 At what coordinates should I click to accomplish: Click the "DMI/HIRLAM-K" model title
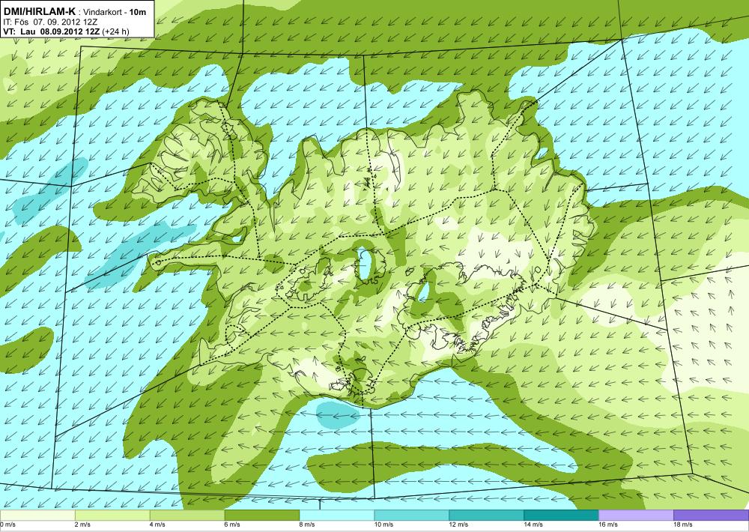coord(39,11)
